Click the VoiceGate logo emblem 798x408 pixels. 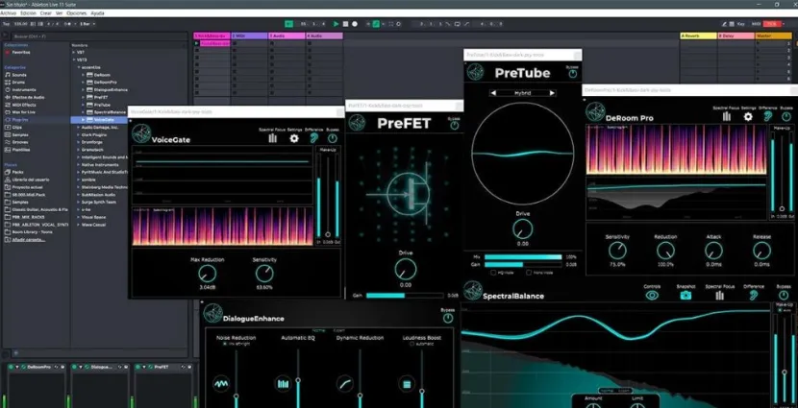pos(141,133)
